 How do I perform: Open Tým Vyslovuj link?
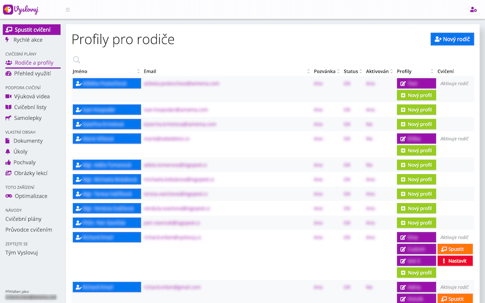click(x=22, y=252)
